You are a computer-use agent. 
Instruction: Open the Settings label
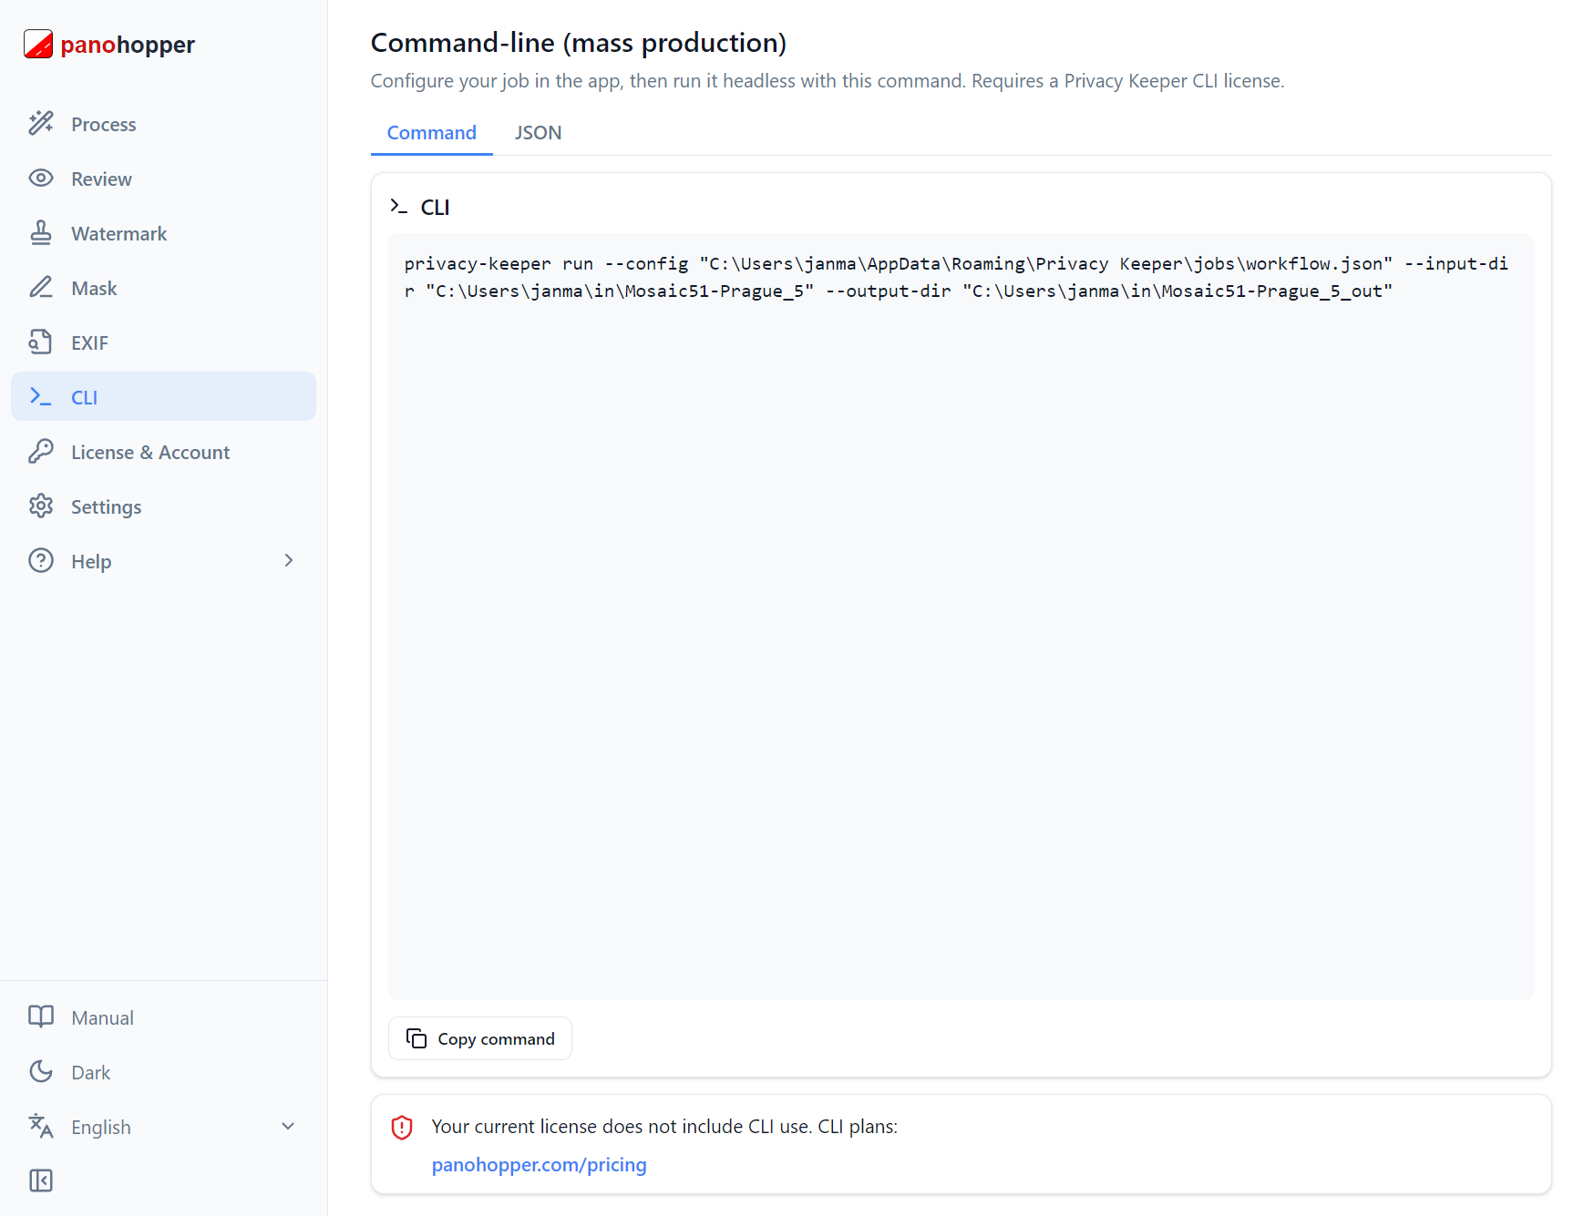[106, 506]
